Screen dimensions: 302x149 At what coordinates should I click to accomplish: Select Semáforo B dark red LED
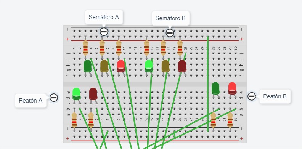pyautogui.click(x=182, y=66)
